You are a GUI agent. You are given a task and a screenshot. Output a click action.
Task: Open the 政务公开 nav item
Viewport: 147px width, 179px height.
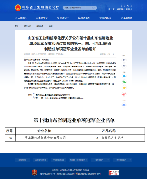pyautogui.click(x=63, y=18)
